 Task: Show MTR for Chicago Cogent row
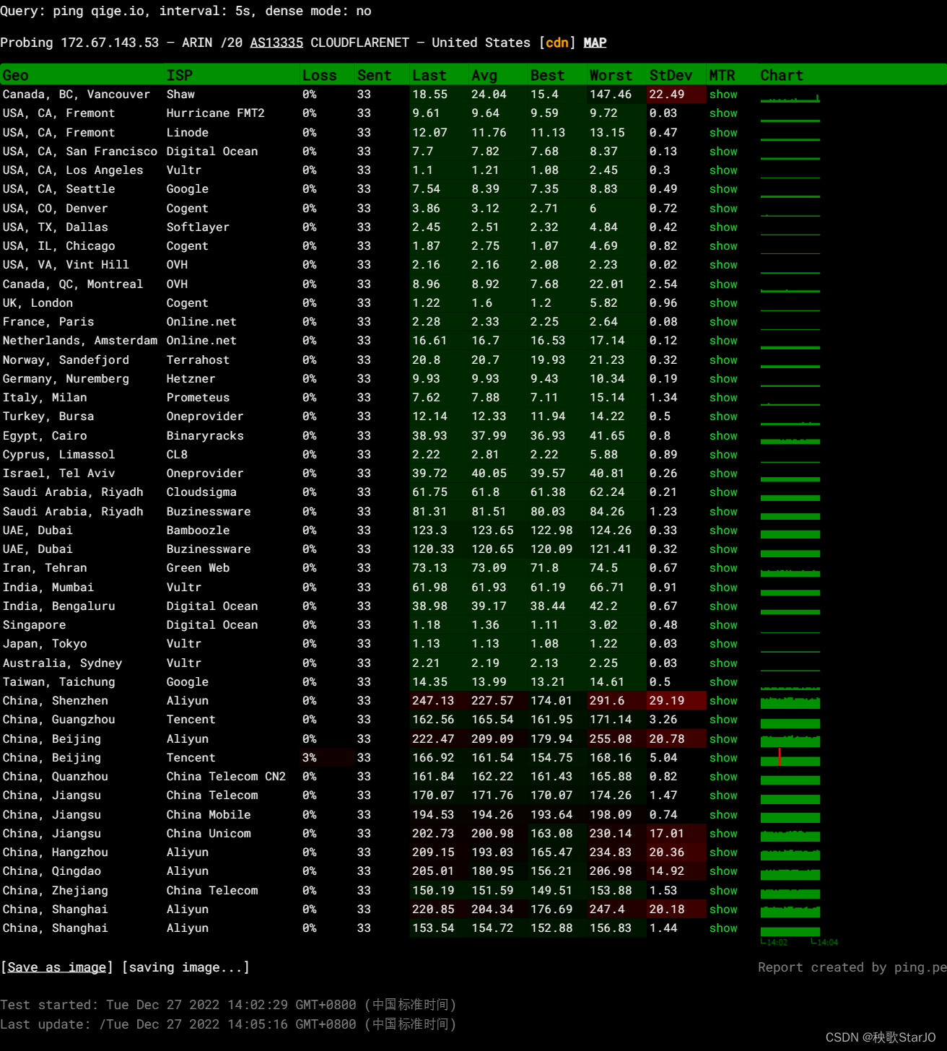(x=723, y=246)
